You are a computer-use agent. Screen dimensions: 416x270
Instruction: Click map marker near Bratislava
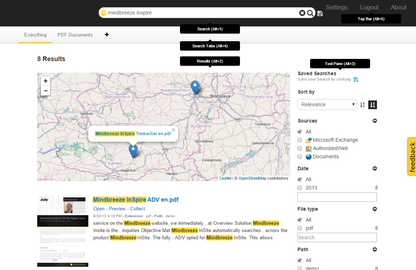click(195, 87)
